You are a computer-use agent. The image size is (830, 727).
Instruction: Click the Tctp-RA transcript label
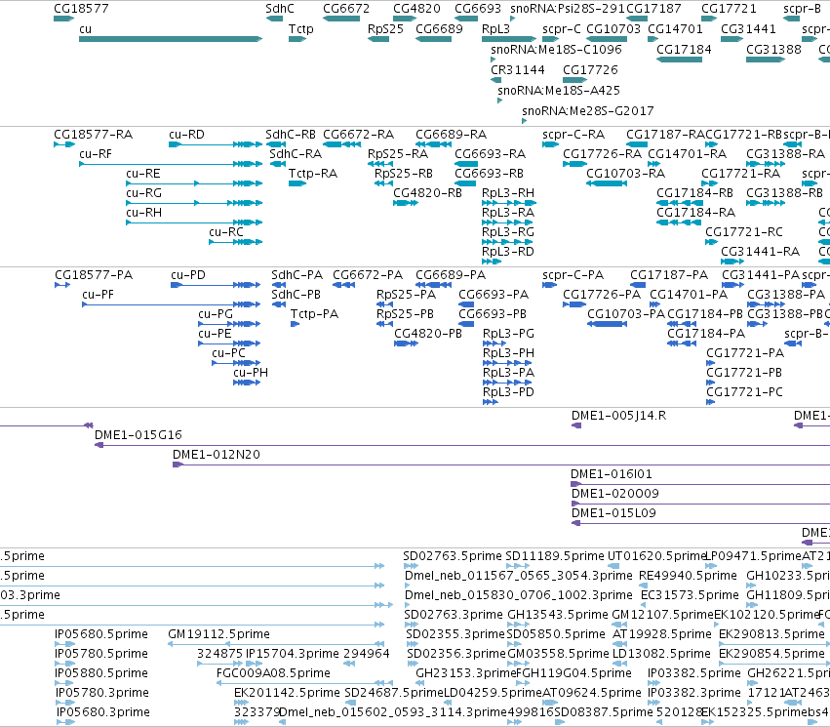312,173
